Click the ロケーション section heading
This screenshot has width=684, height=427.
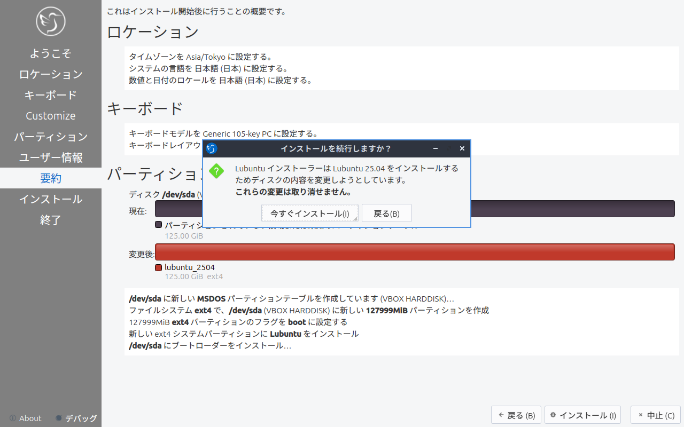pyautogui.click(x=153, y=31)
